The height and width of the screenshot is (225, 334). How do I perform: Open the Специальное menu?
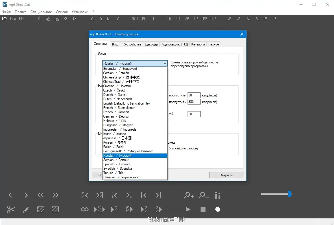click(41, 12)
